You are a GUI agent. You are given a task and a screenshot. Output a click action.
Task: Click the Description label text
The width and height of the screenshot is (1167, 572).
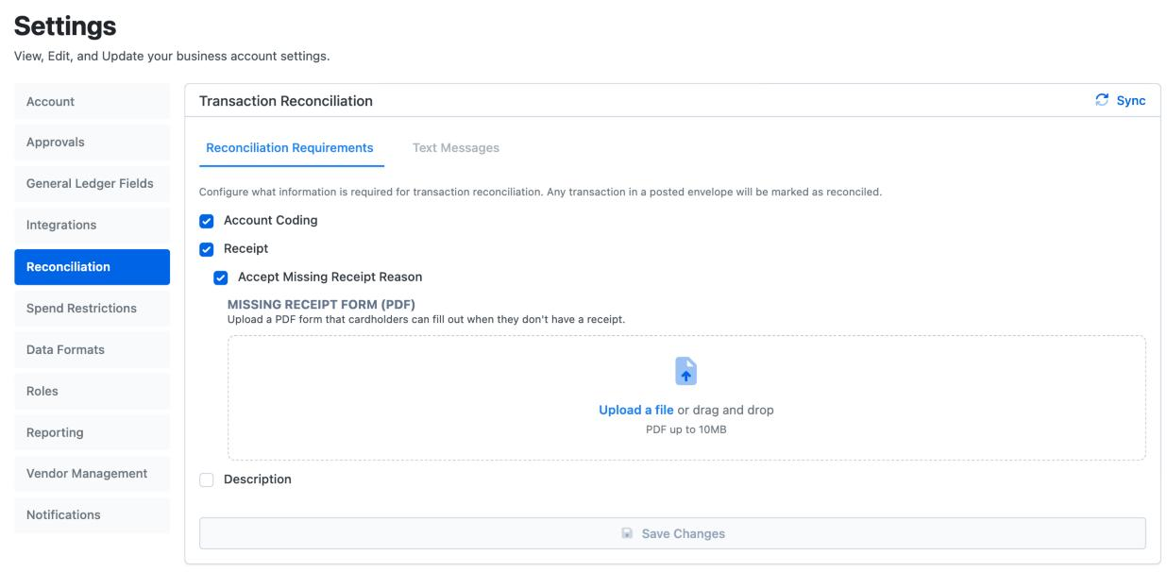click(x=258, y=479)
